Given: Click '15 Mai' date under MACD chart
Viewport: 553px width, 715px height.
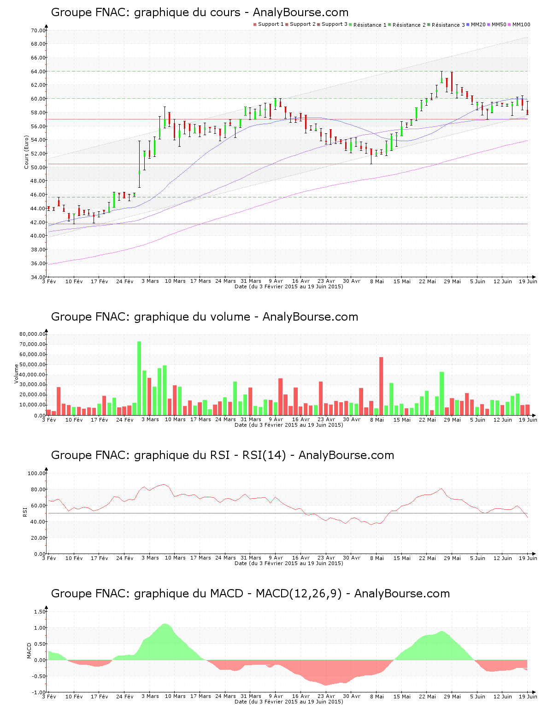Looking at the screenshot, I should [402, 696].
